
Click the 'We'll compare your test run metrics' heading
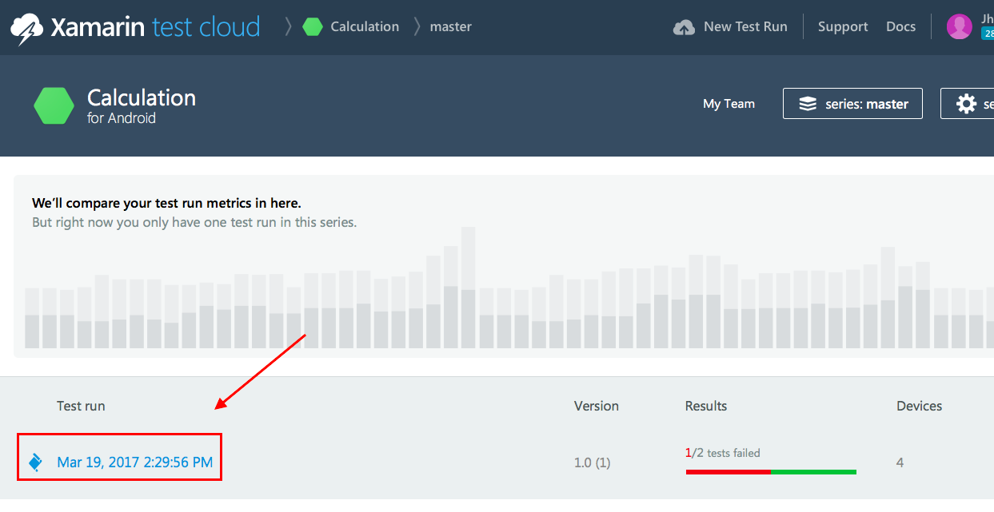tap(166, 203)
